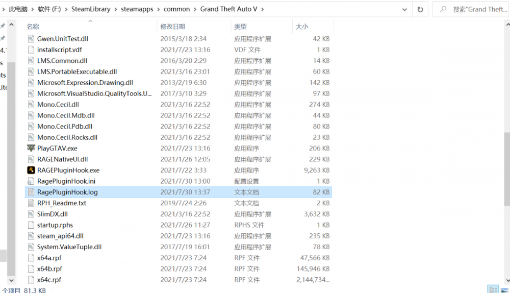Click 145,946 KB size cell
The image size is (510, 293).
pyautogui.click(x=313, y=269)
